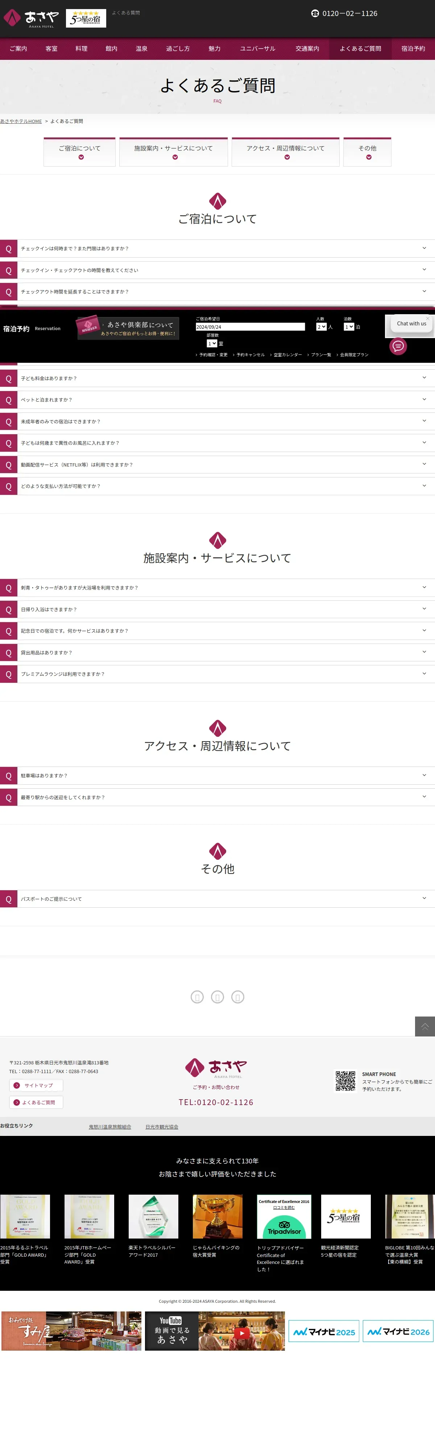Click the ご宿泊希望日 date field
435x1429 pixels.
[x=250, y=327]
